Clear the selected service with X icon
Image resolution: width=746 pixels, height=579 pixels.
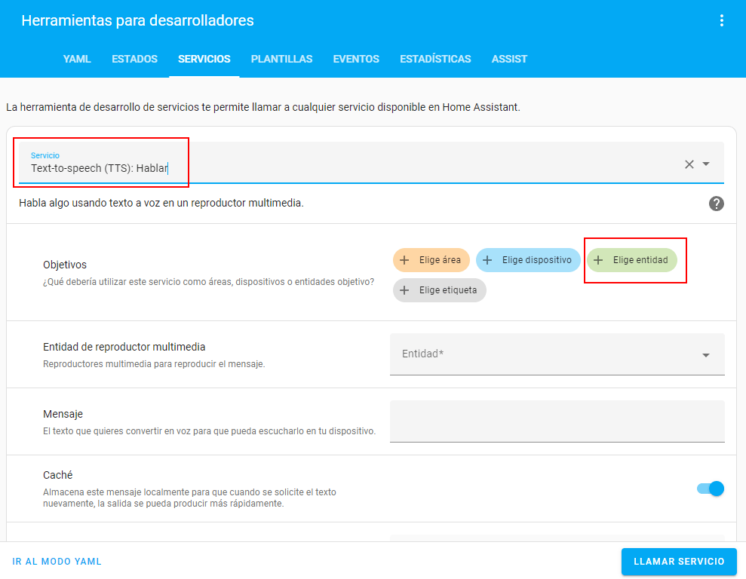pos(689,164)
